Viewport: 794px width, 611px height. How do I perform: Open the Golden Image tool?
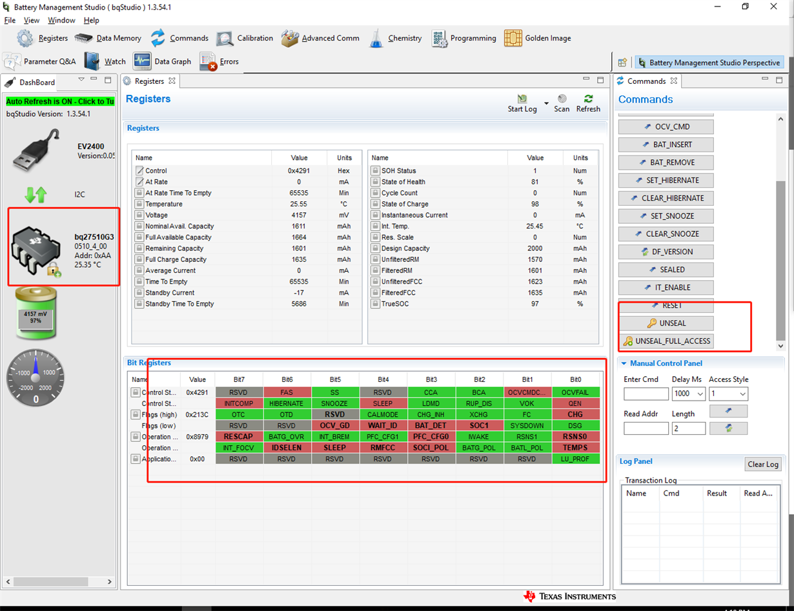coord(538,38)
